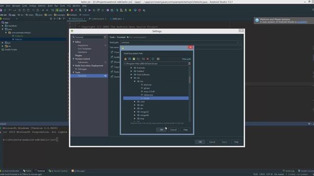Screen dimensions: 314x176
Task: Click Cancel in the Shell Executable Path dialog
Action: (x=173, y=130)
